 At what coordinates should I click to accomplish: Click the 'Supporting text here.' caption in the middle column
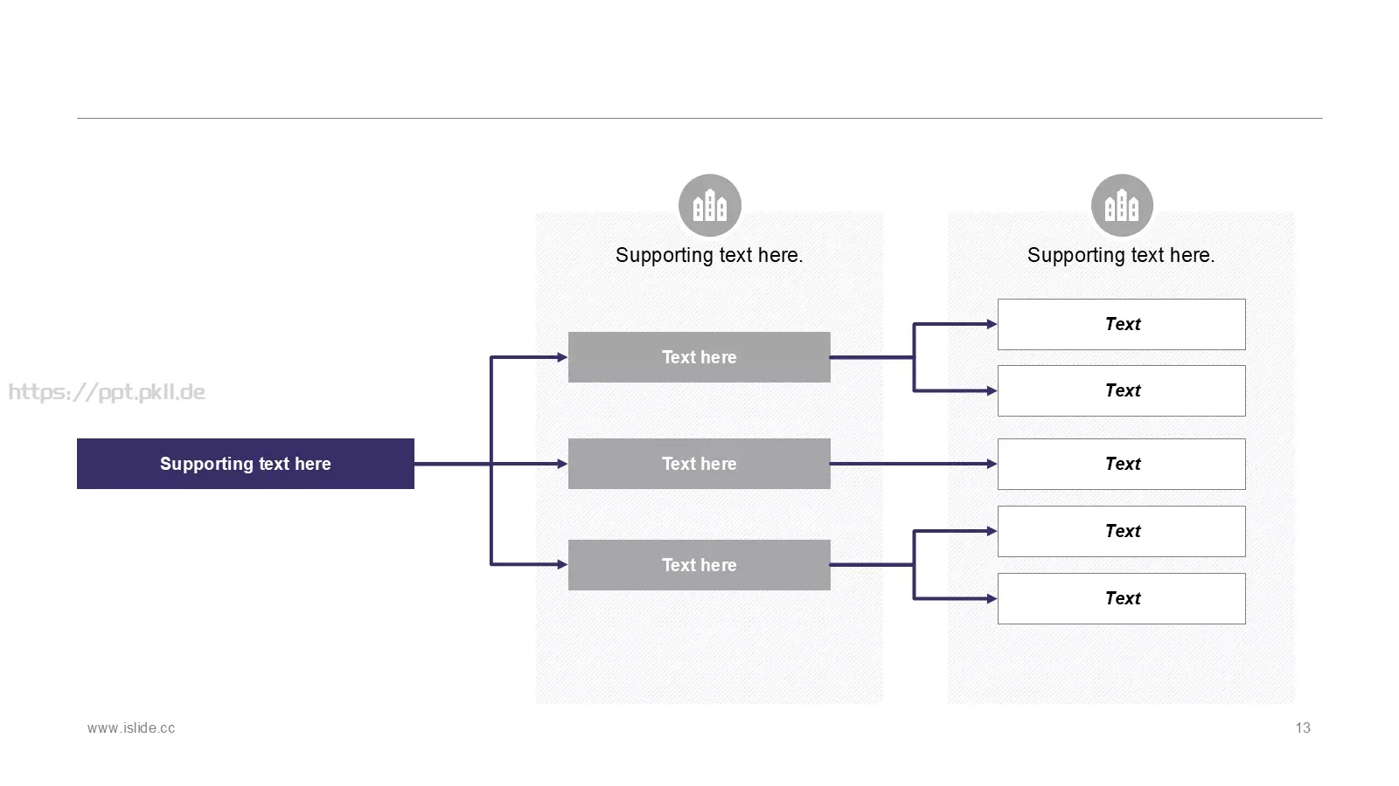pyautogui.click(x=709, y=255)
